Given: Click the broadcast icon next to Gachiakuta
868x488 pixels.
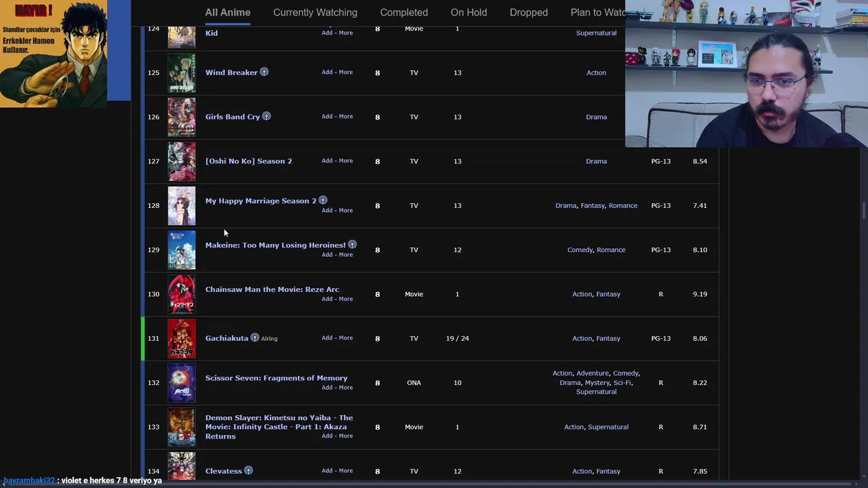Looking at the screenshot, I should (x=255, y=338).
